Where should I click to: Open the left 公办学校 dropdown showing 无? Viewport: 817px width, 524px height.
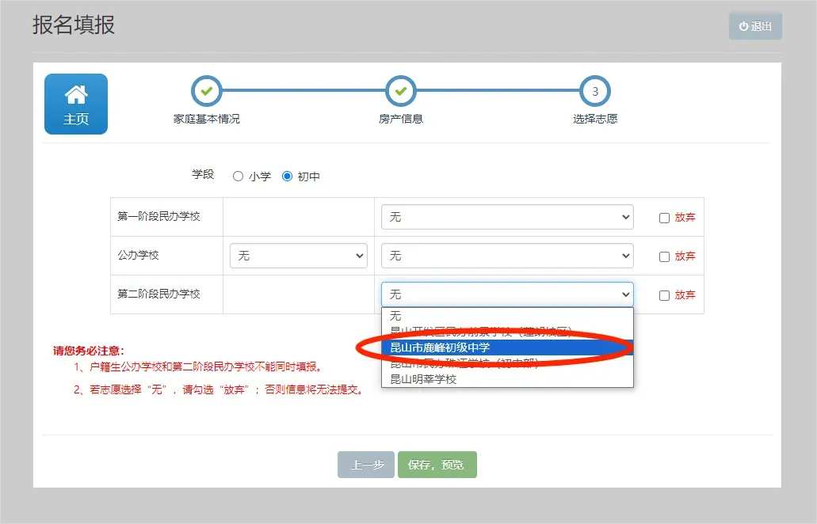pyautogui.click(x=298, y=255)
